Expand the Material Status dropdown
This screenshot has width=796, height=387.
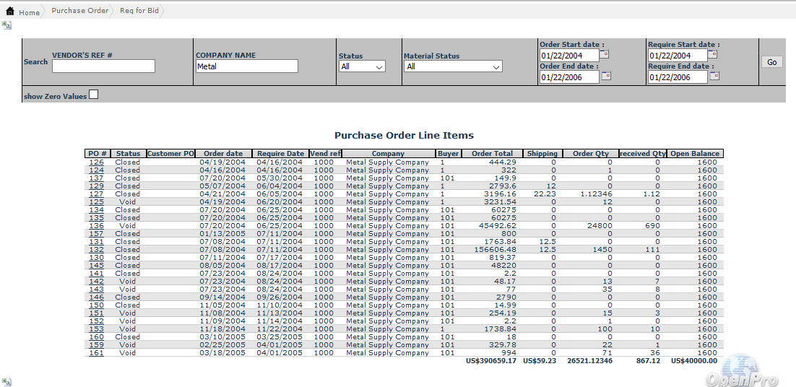pyautogui.click(x=453, y=66)
